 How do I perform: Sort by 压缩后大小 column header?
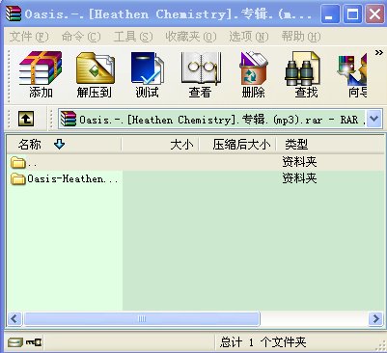(x=237, y=145)
